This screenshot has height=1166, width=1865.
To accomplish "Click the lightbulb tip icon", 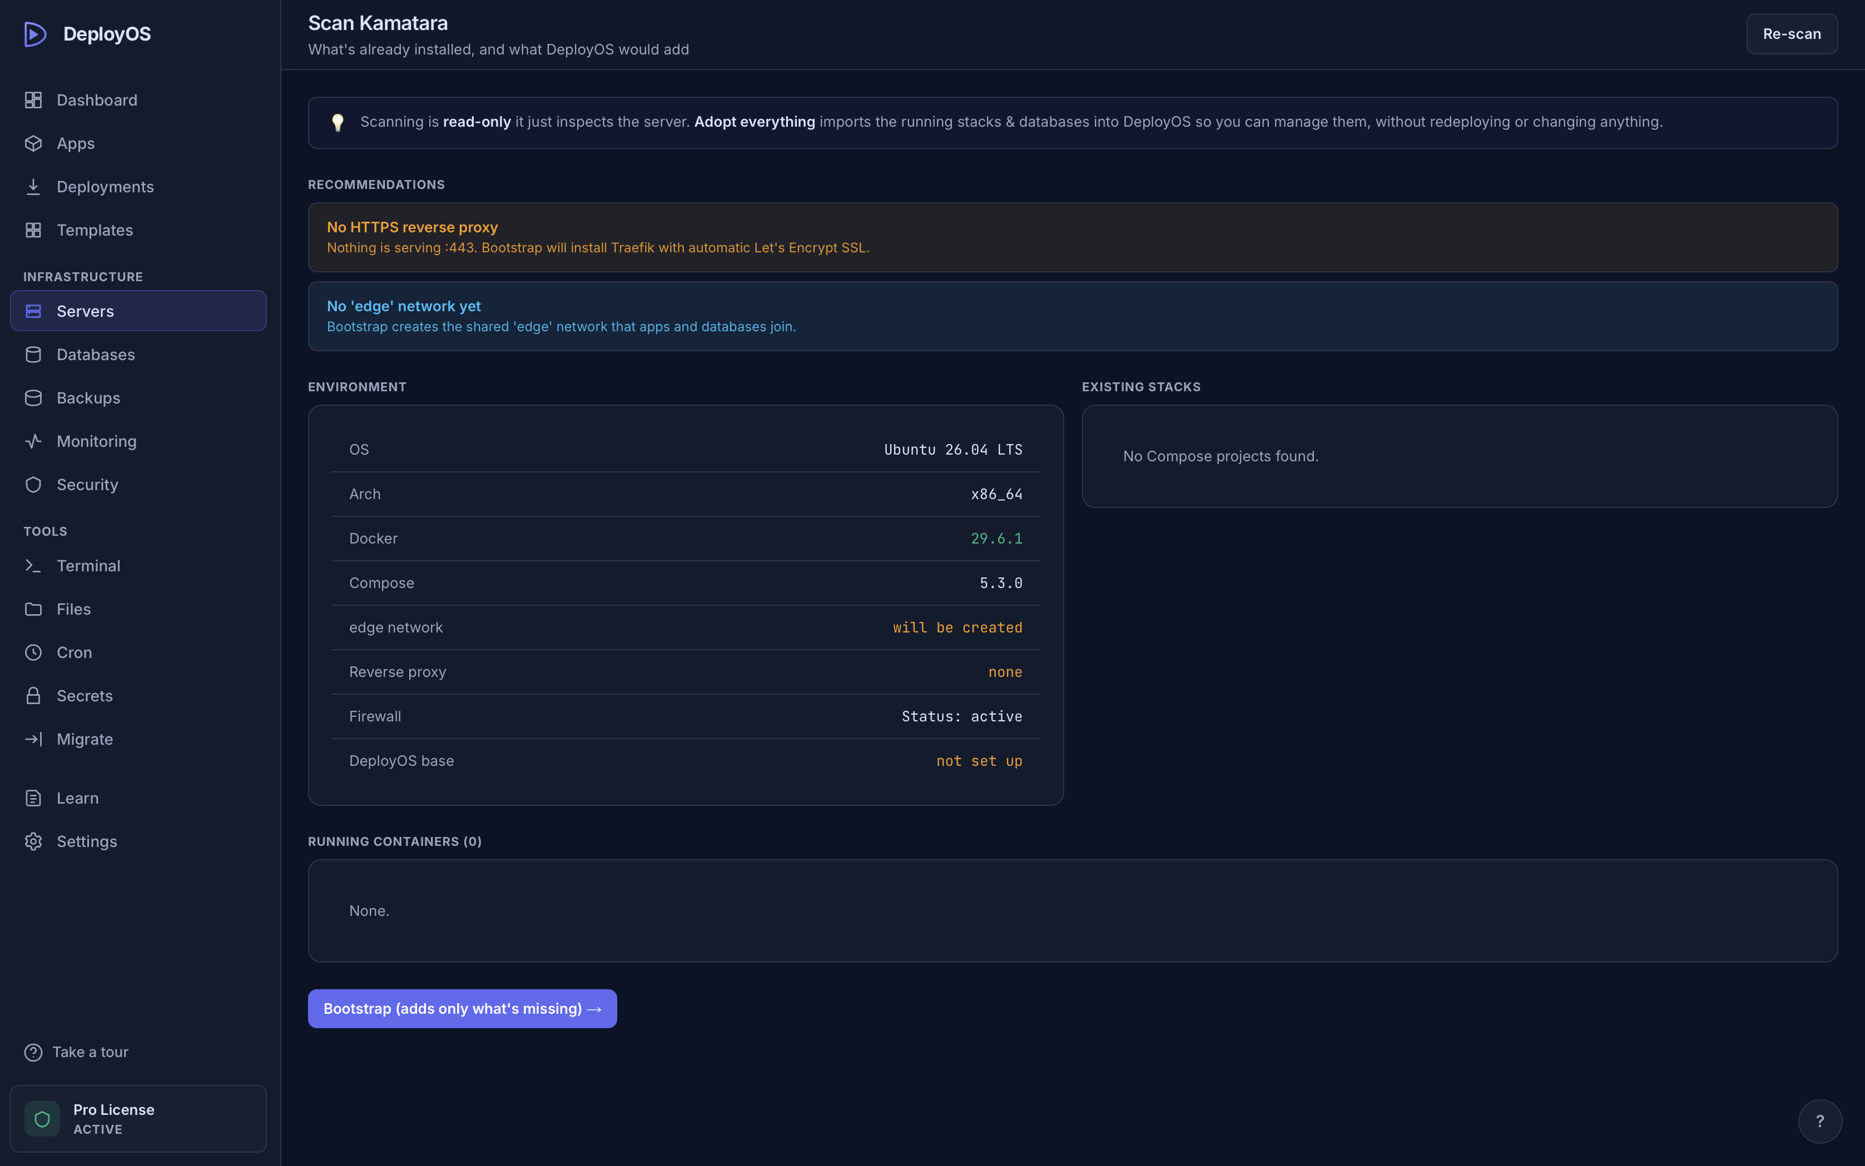I will [x=337, y=122].
